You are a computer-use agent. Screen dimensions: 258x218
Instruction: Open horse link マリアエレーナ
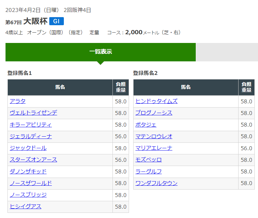coord(154,148)
